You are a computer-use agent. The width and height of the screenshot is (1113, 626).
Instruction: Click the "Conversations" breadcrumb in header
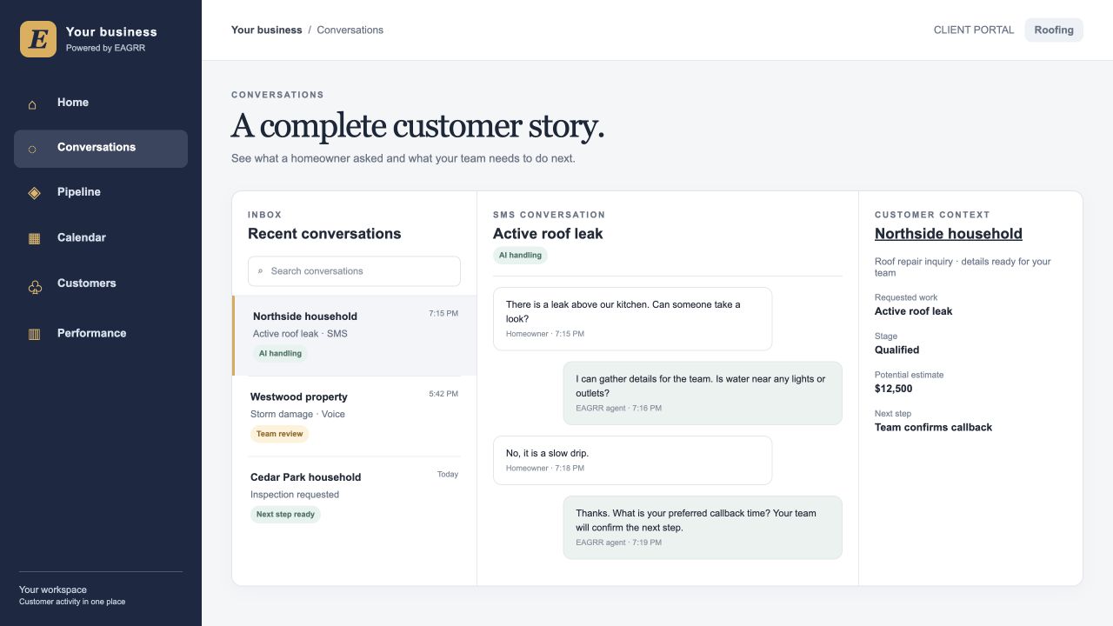[x=350, y=30]
